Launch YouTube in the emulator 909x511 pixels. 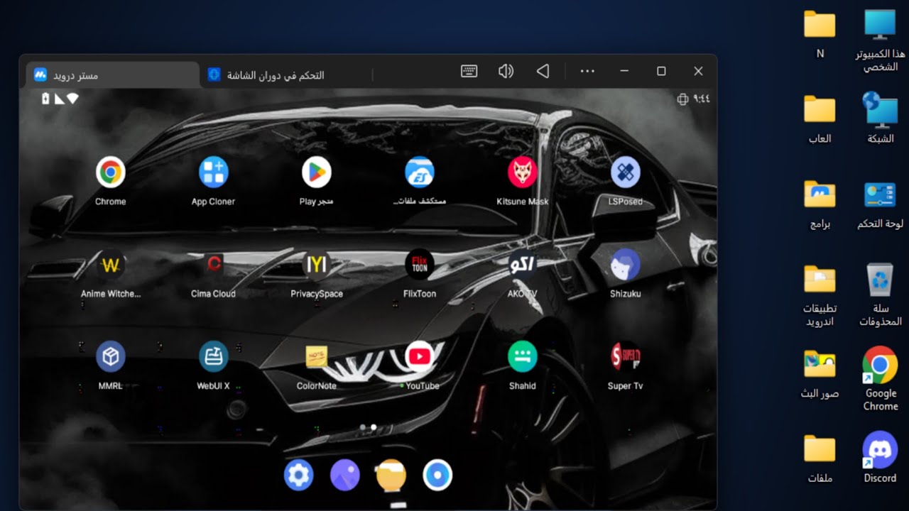click(420, 357)
